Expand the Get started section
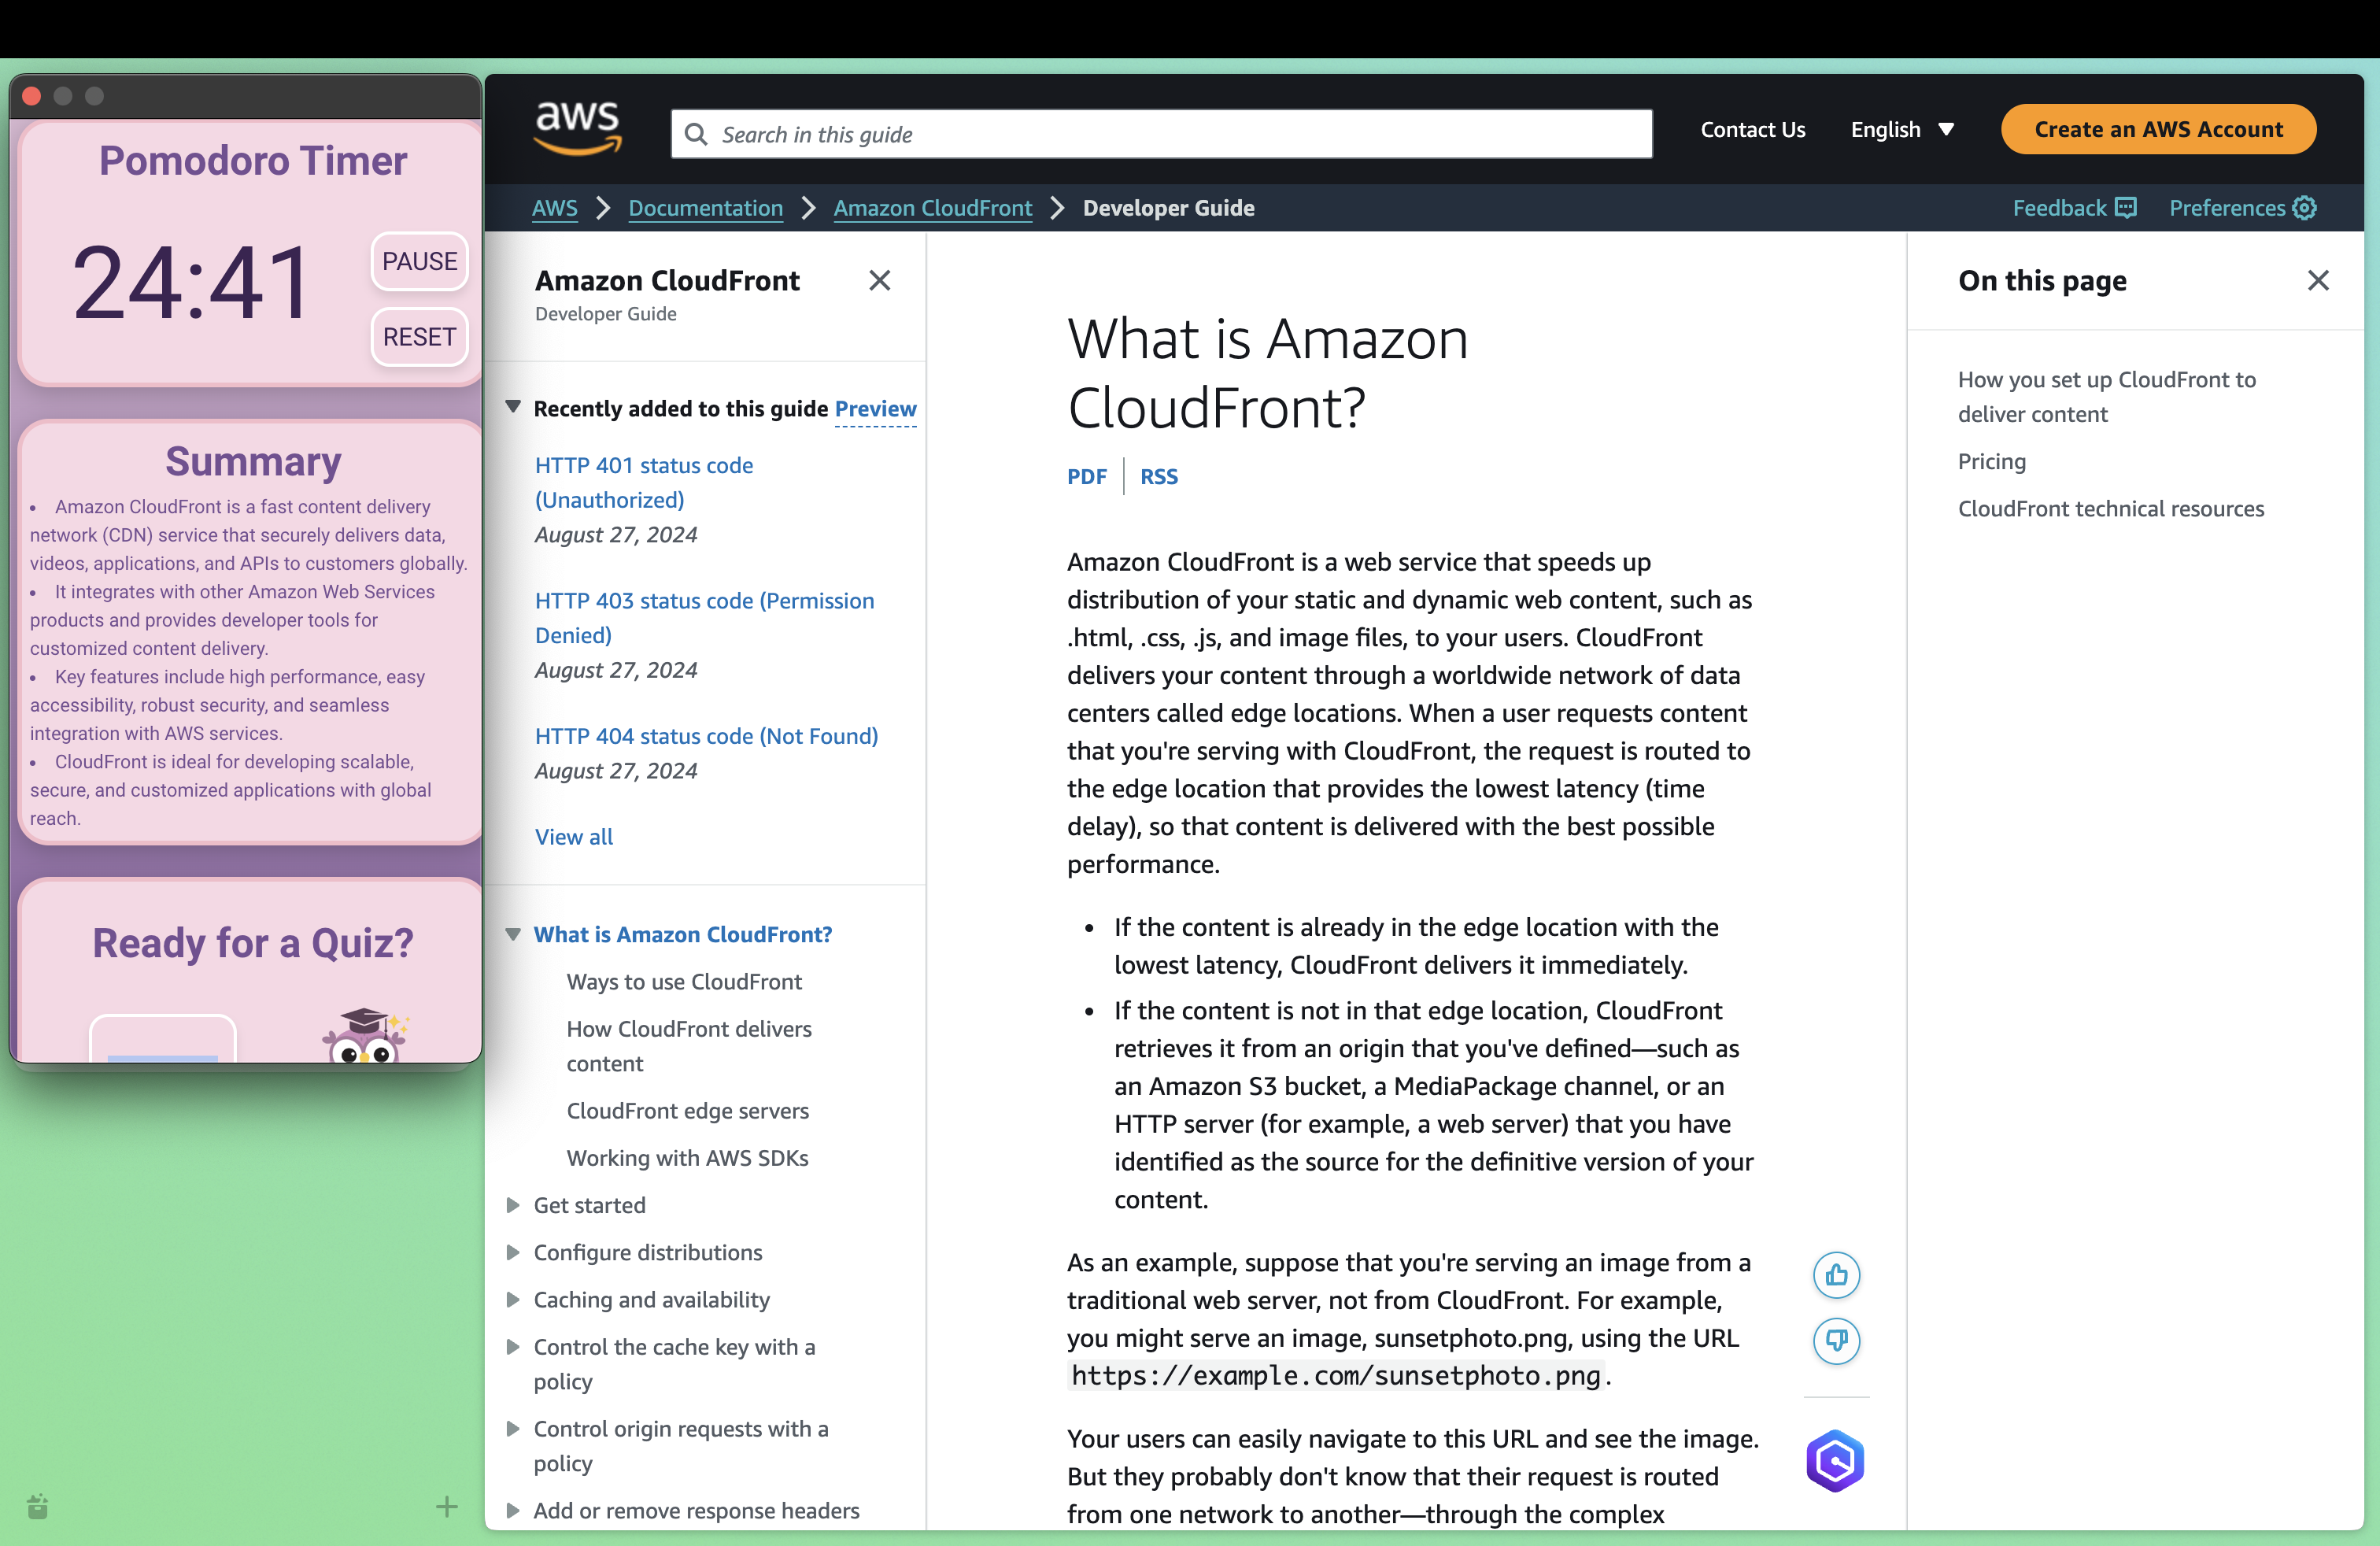The height and width of the screenshot is (1546, 2380). click(x=513, y=1205)
